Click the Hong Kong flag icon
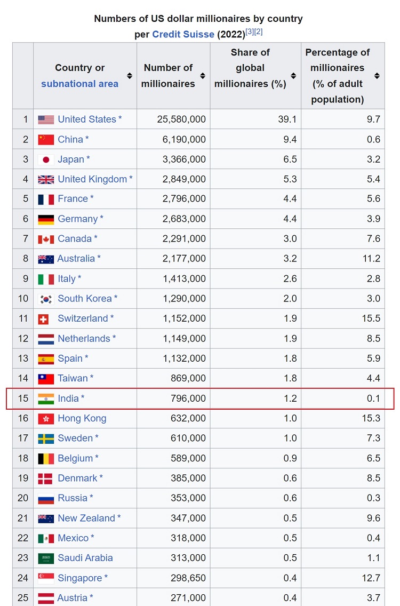 [x=46, y=419]
